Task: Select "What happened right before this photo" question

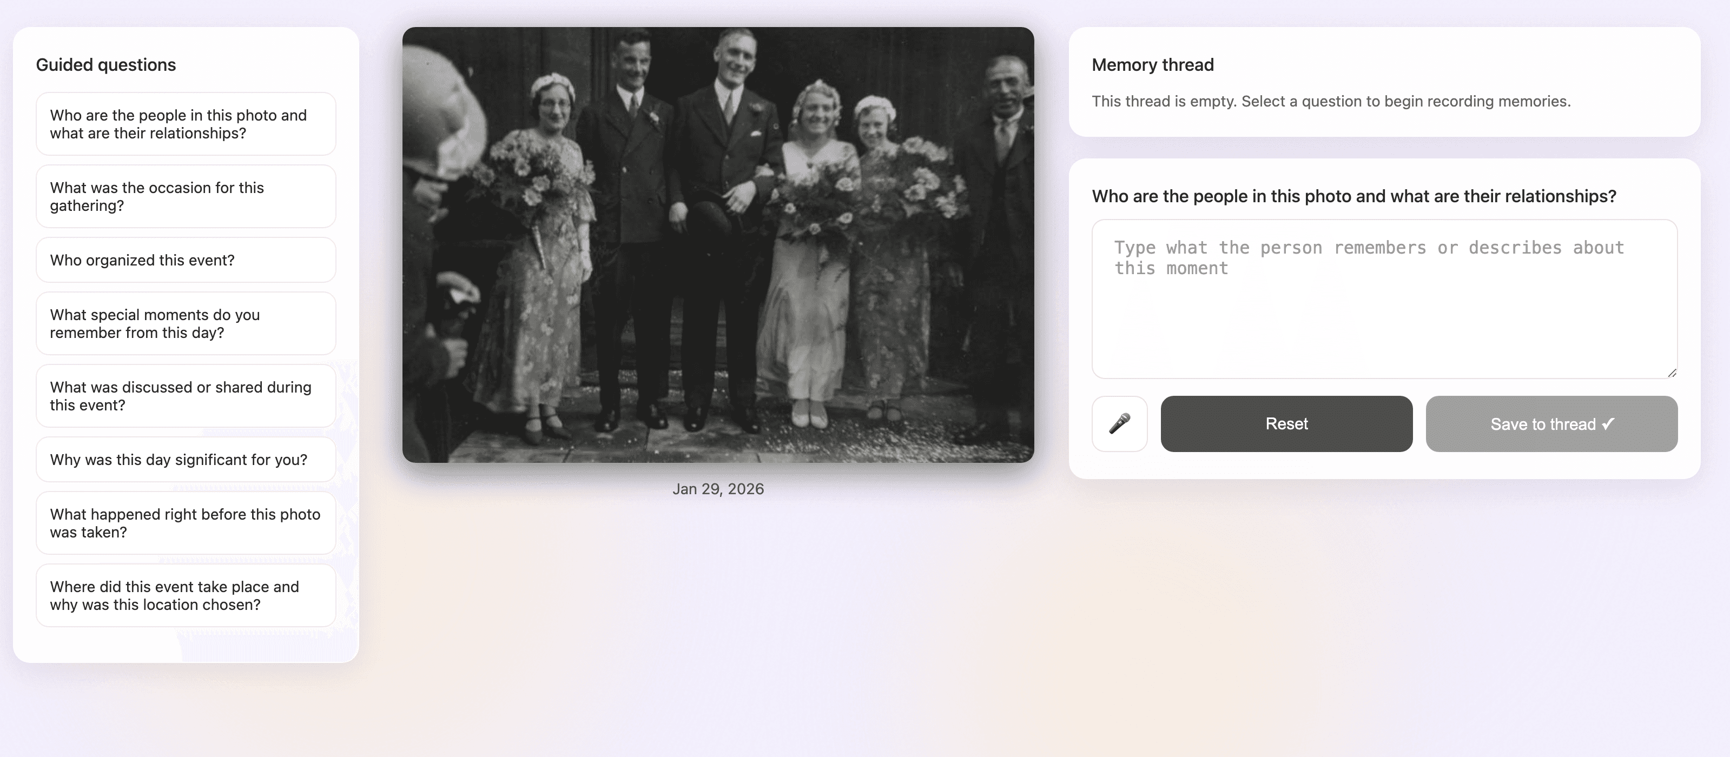Action: coord(186,523)
